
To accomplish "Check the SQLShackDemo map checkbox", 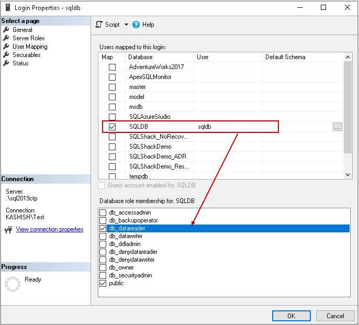I will tap(112, 147).
